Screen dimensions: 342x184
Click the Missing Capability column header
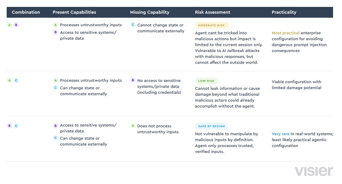(150, 12)
